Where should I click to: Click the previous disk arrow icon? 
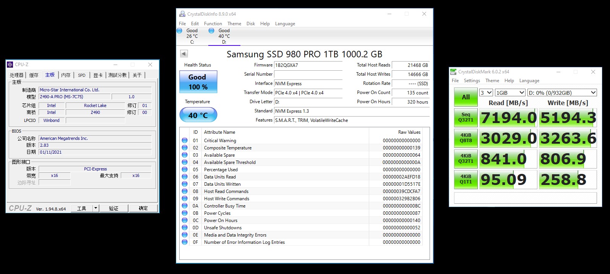pos(184,54)
